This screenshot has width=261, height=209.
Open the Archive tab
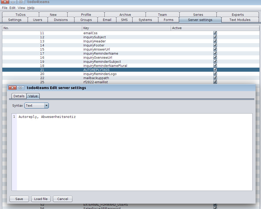click(125, 15)
